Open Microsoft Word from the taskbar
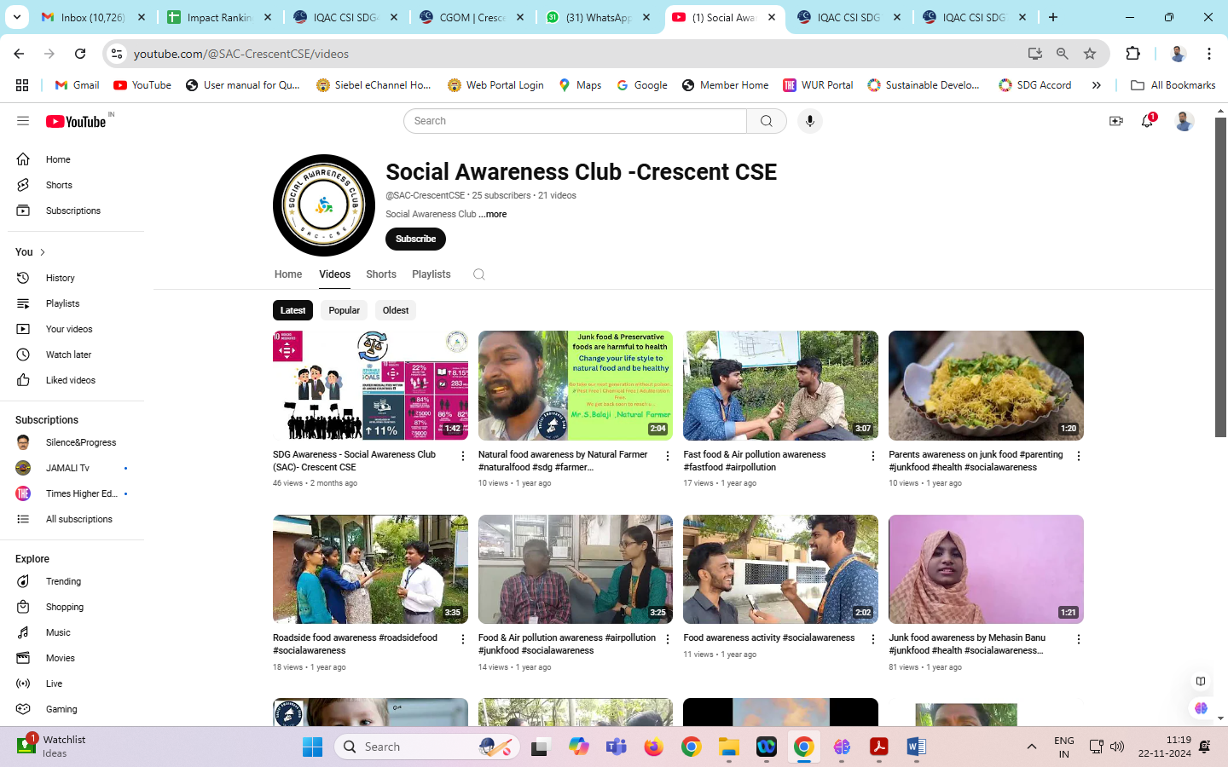1228x767 pixels. 916,747
